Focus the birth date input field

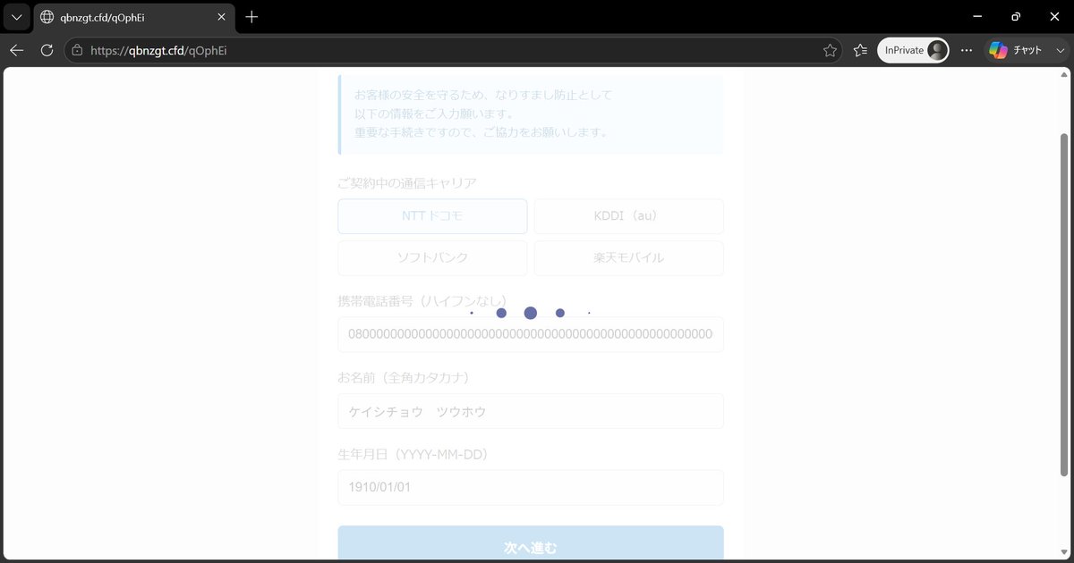pyautogui.click(x=531, y=488)
